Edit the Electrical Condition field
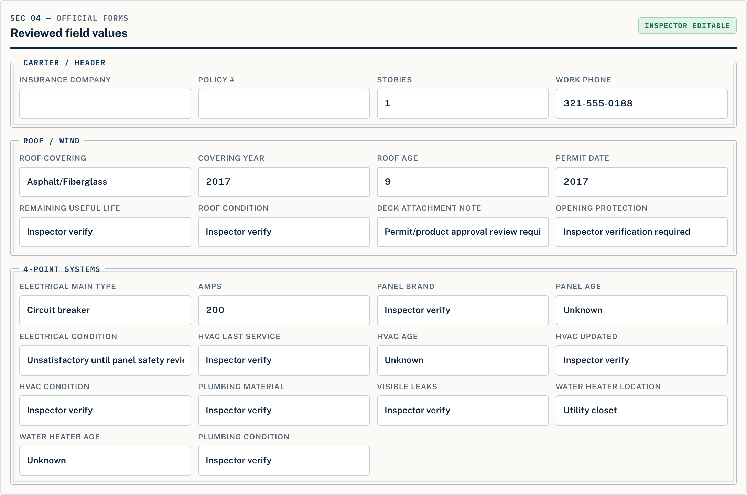The width and height of the screenshot is (747, 495). point(105,360)
